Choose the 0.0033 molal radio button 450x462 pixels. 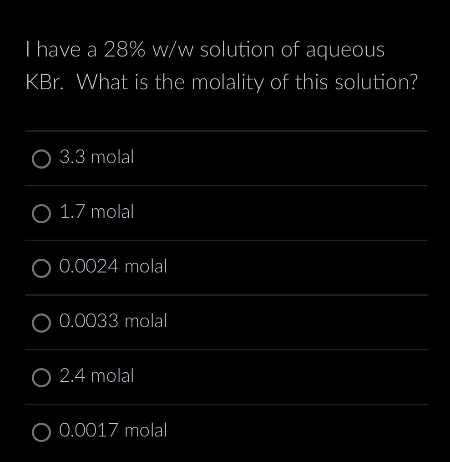pyautogui.click(x=41, y=323)
